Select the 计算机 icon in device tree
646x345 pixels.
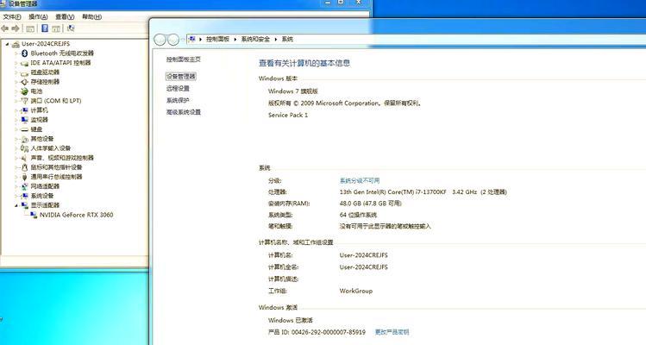click(24, 110)
